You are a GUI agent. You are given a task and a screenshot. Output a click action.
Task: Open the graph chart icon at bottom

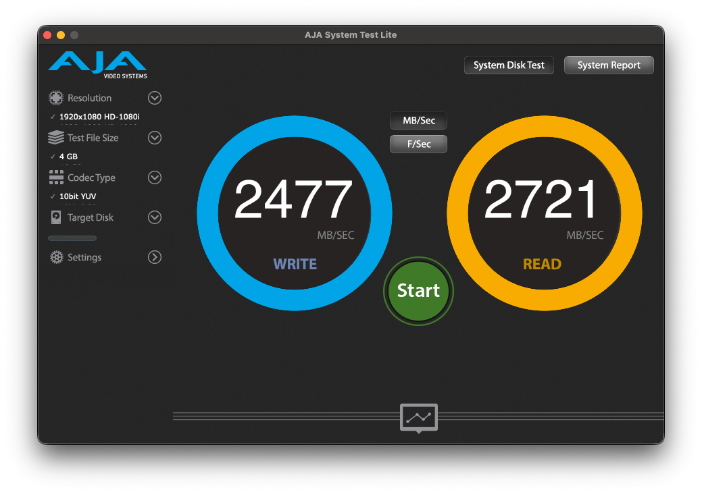click(419, 418)
